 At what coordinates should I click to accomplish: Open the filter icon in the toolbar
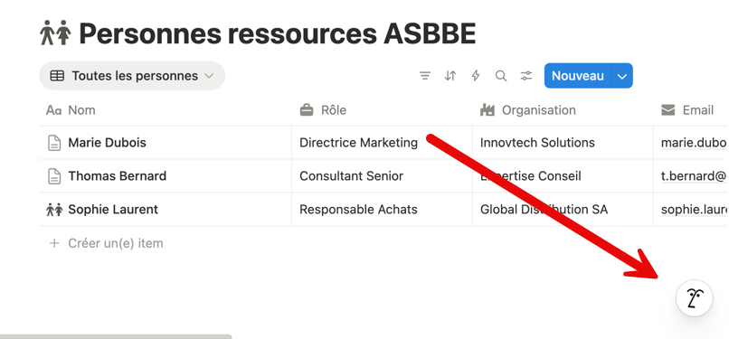[x=425, y=76]
